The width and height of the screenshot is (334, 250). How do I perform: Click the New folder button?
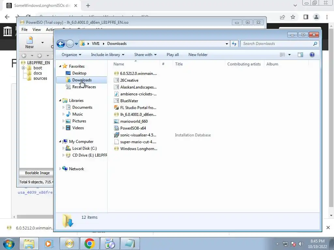198,55
